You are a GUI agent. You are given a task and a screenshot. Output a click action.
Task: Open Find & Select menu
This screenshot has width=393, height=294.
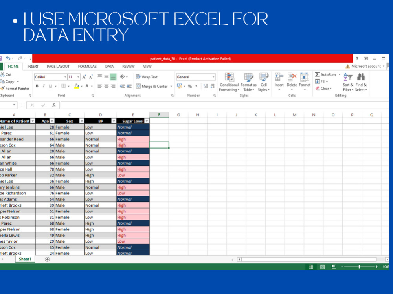coord(361,82)
